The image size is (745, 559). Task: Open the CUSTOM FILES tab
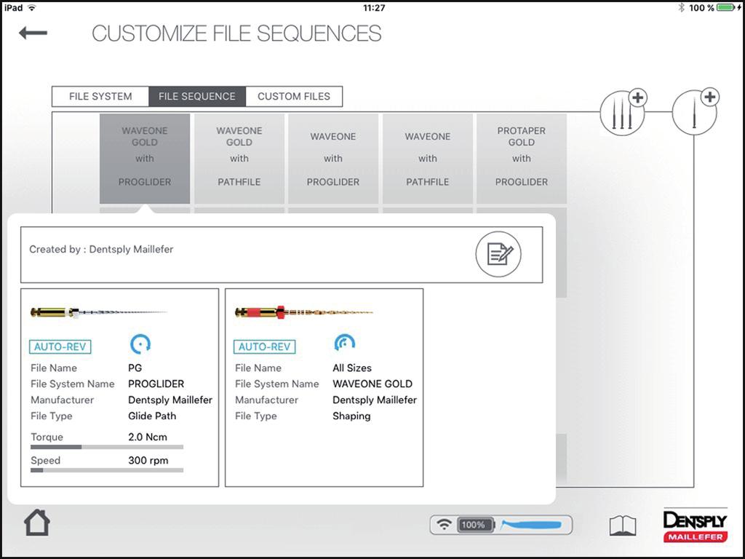pyautogui.click(x=294, y=97)
